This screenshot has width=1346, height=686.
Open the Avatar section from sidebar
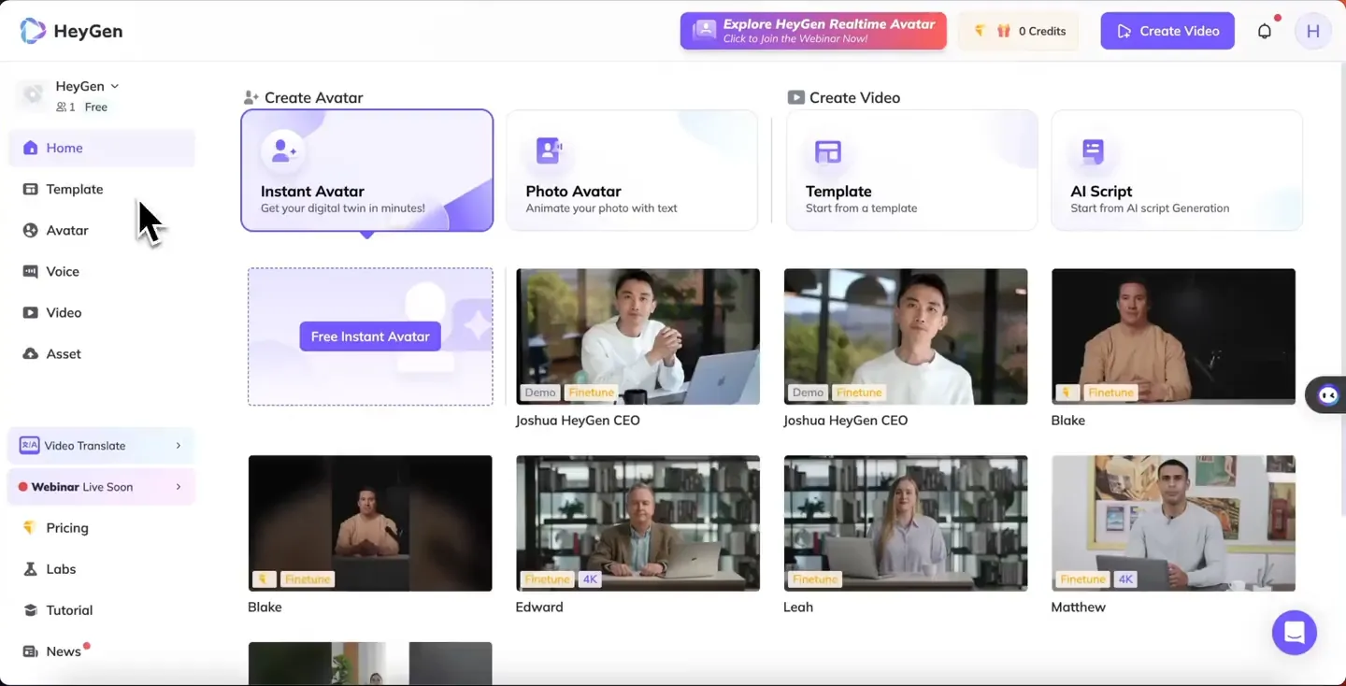pyautogui.click(x=29, y=230)
